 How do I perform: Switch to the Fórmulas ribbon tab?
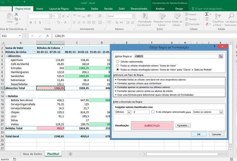click(x=80, y=9)
